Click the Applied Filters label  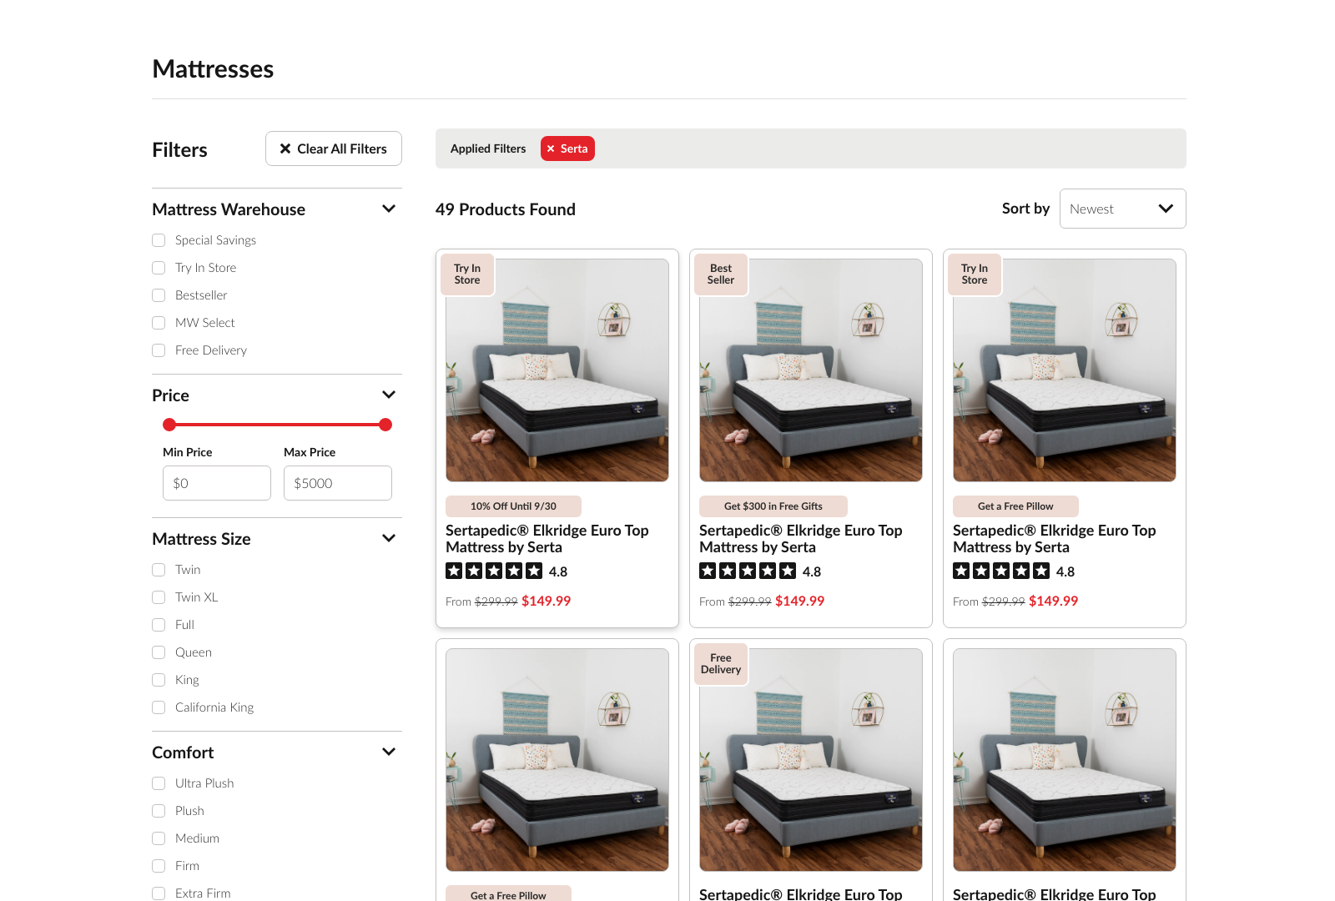[488, 148]
